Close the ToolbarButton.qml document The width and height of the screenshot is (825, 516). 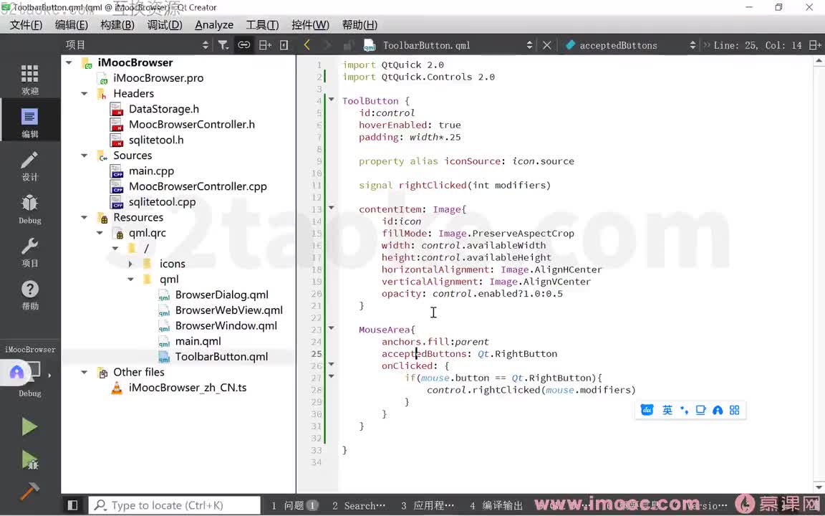point(546,45)
